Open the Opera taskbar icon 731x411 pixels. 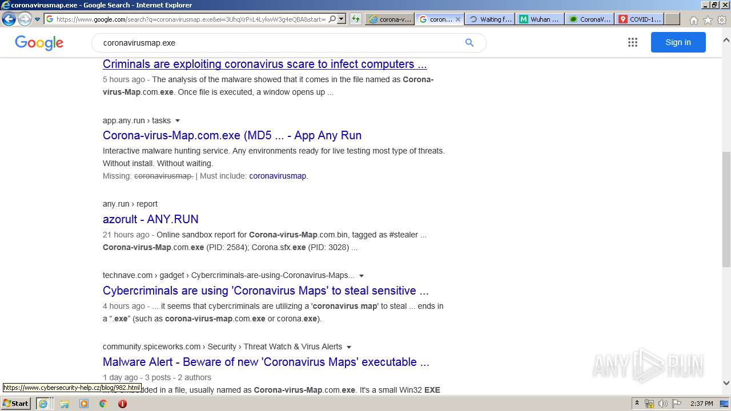pos(122,404)
